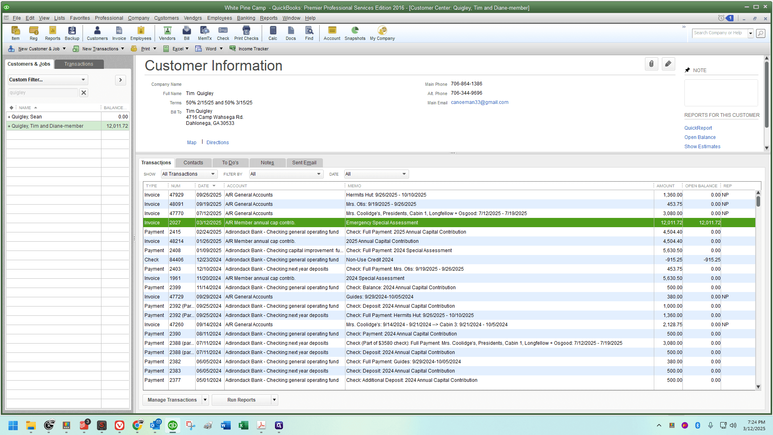Click the pencil edit customer icon

coord(668,64)
